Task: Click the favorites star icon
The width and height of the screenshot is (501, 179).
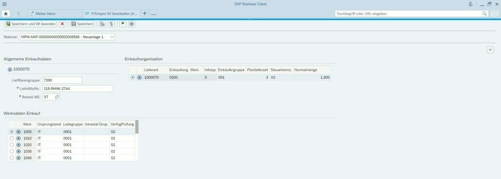Action: 5,14
